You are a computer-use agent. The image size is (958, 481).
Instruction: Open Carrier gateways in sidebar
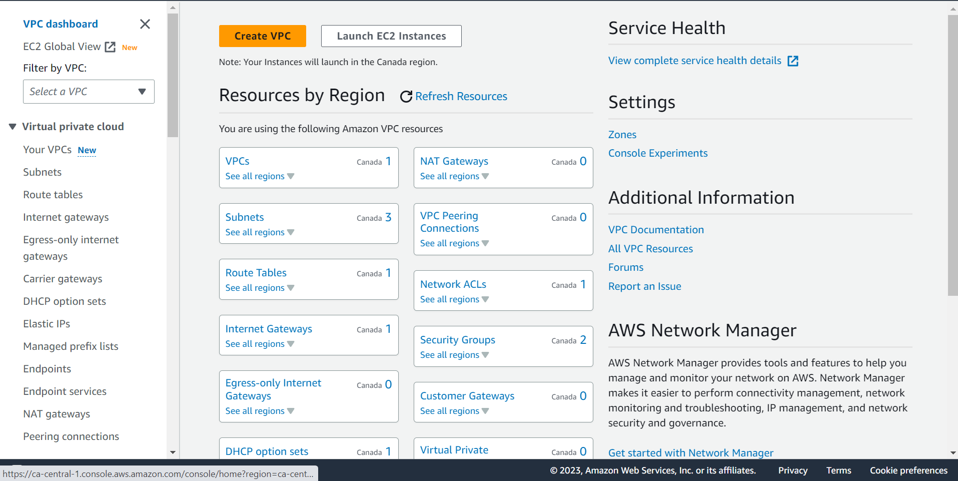pyautogui.click(x=63, y=279)
